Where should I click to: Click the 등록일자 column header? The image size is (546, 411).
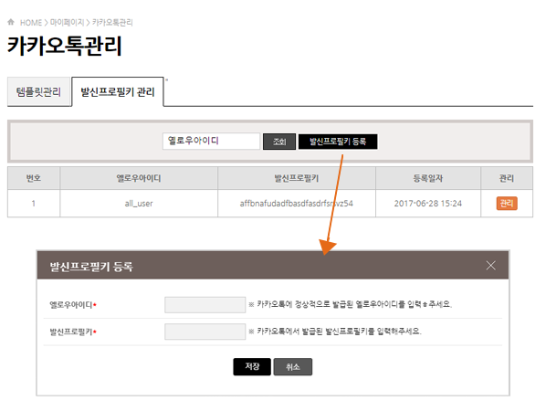[x=428, y=178]
